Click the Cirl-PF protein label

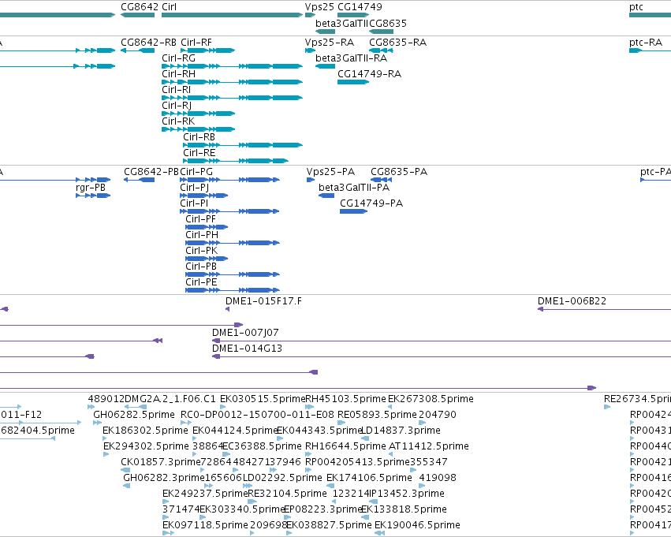point(201,219)
